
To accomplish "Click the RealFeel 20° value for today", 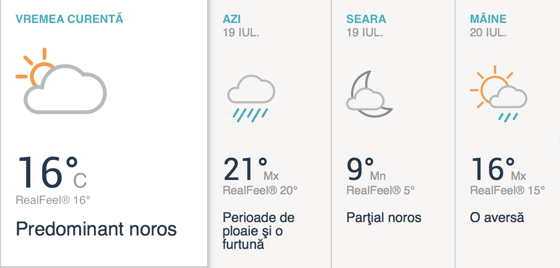I will pos(260,190).
